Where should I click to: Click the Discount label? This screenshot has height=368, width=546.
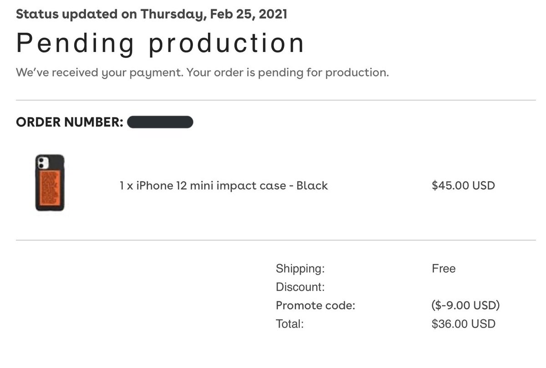pyautogui.click(x=300, y=287)
